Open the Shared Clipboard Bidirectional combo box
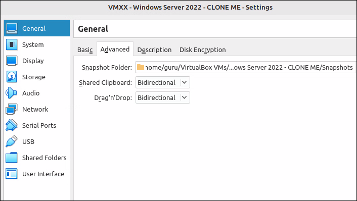Viewport: 357px width, 201px height. click(162, 82)
